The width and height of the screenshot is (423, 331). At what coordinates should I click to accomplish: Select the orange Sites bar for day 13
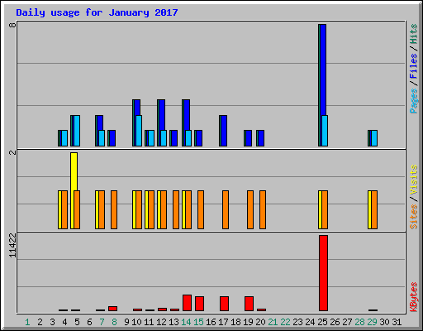pos(176,209)
